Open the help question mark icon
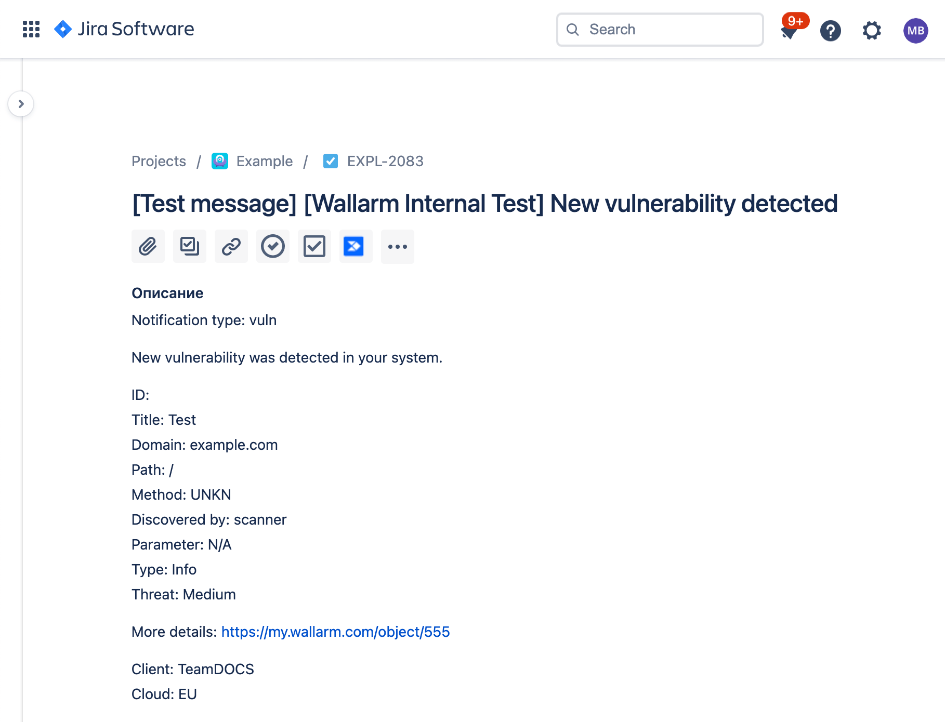The width and height of the screenshot is (945, 722). point(830,31)
